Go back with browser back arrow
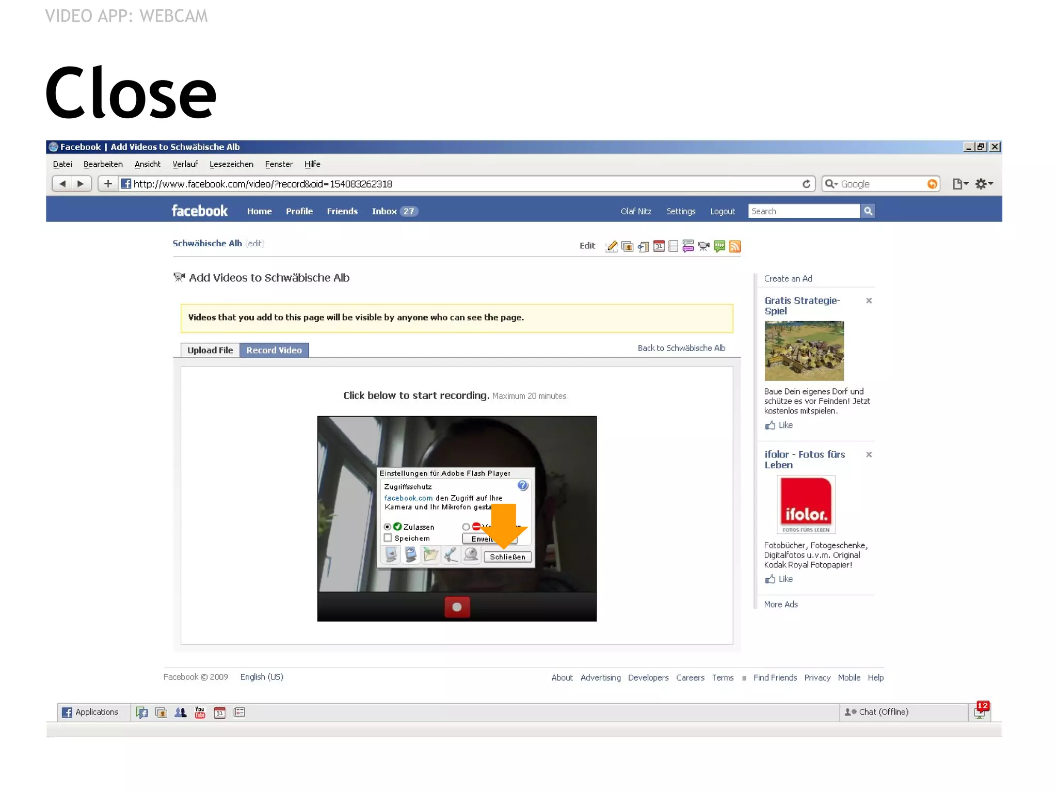The image size is (1057, 793). (x=62, y=184)
